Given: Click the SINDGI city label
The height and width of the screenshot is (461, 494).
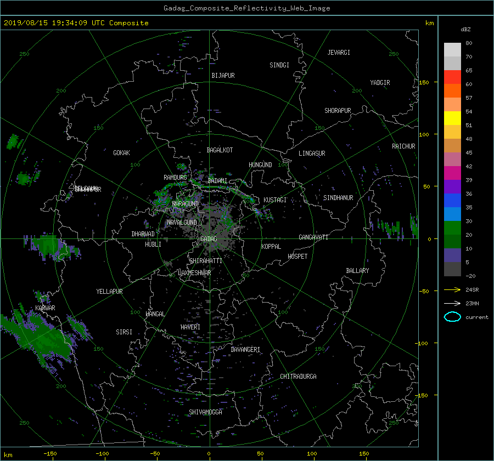Looking at the screenshot, I should point(279,65).
